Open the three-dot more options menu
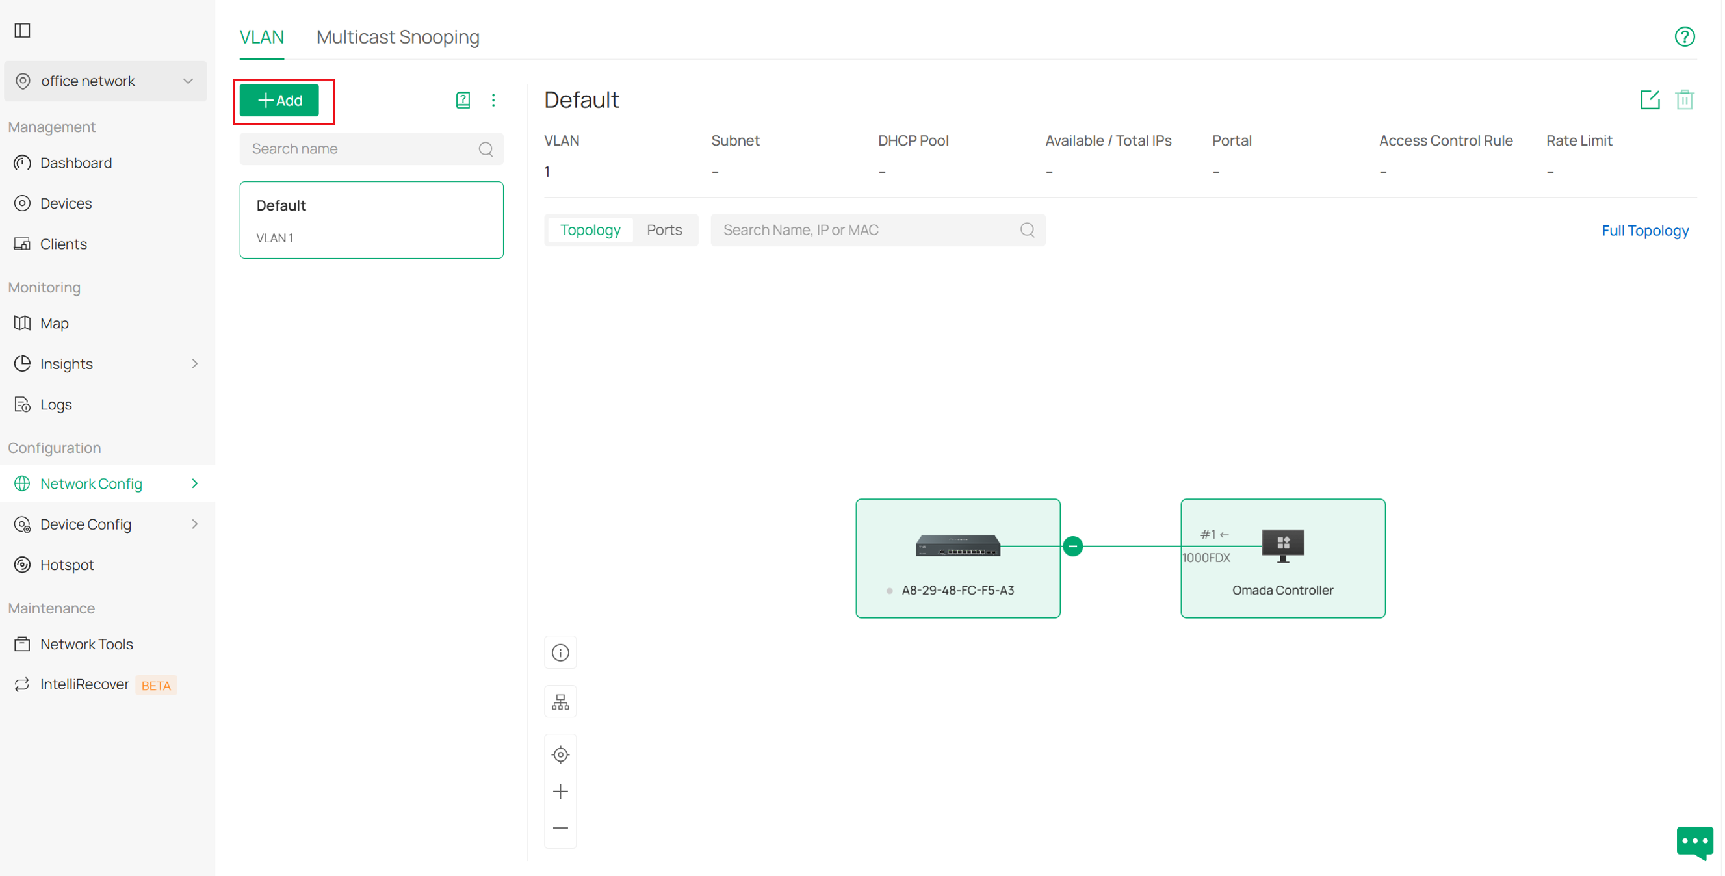The width and height of the screenshot is (1725, 876). pos(493,101)
